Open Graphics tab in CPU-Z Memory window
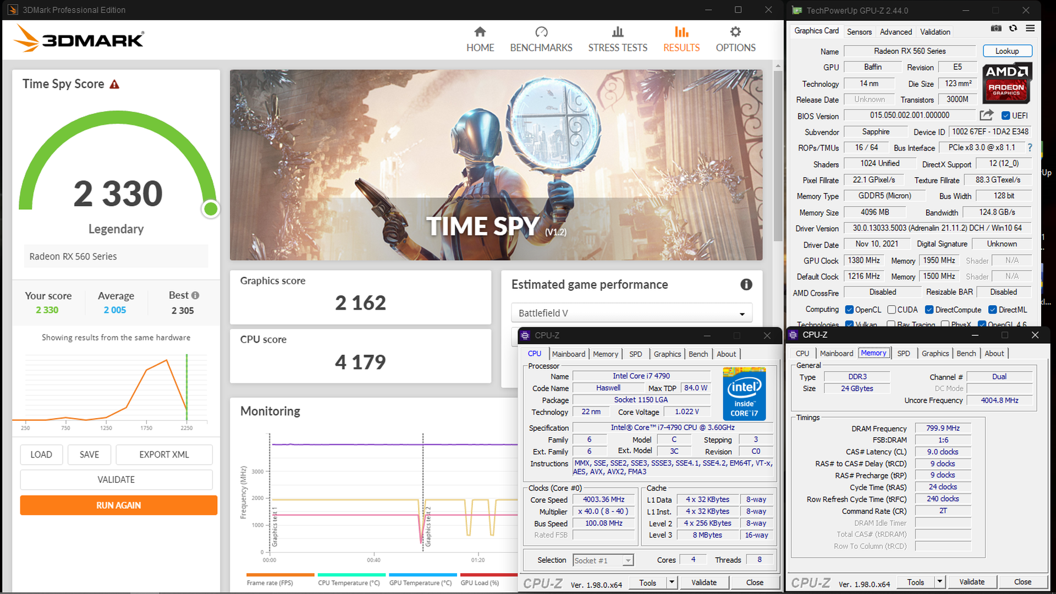The height and width of the screenshot is (594, 1056). (x=936, y=354)
